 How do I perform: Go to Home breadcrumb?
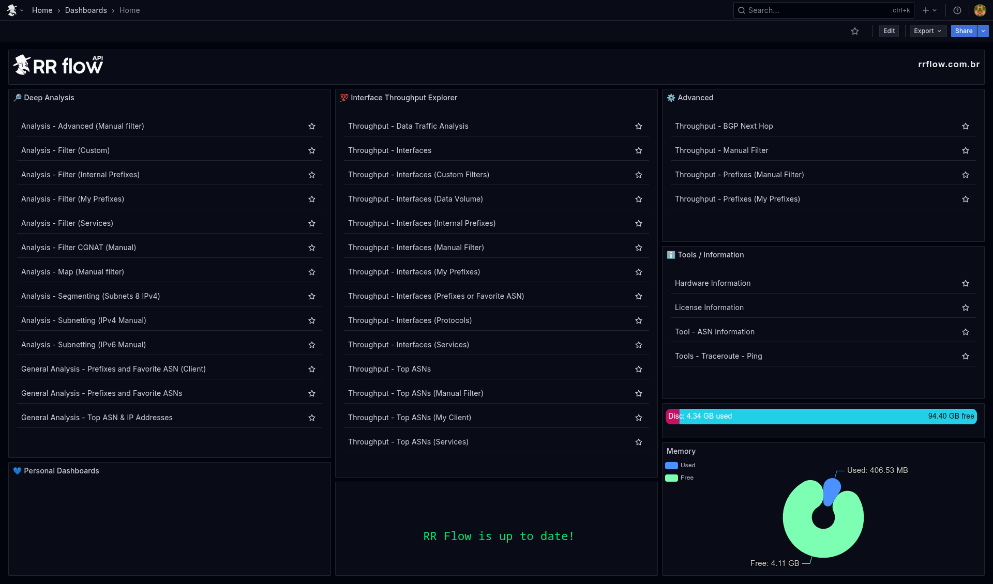click(42, 10)
